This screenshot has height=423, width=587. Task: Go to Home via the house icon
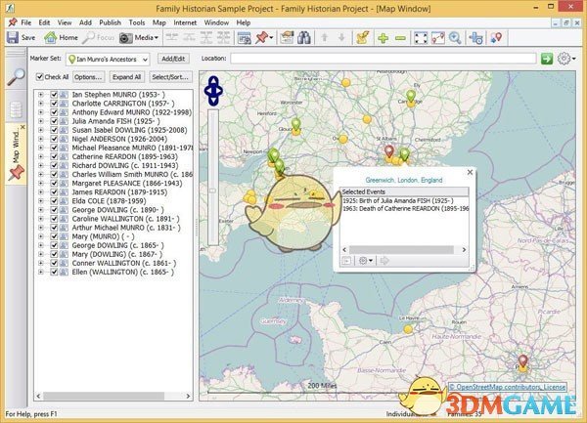coord(61,37)
